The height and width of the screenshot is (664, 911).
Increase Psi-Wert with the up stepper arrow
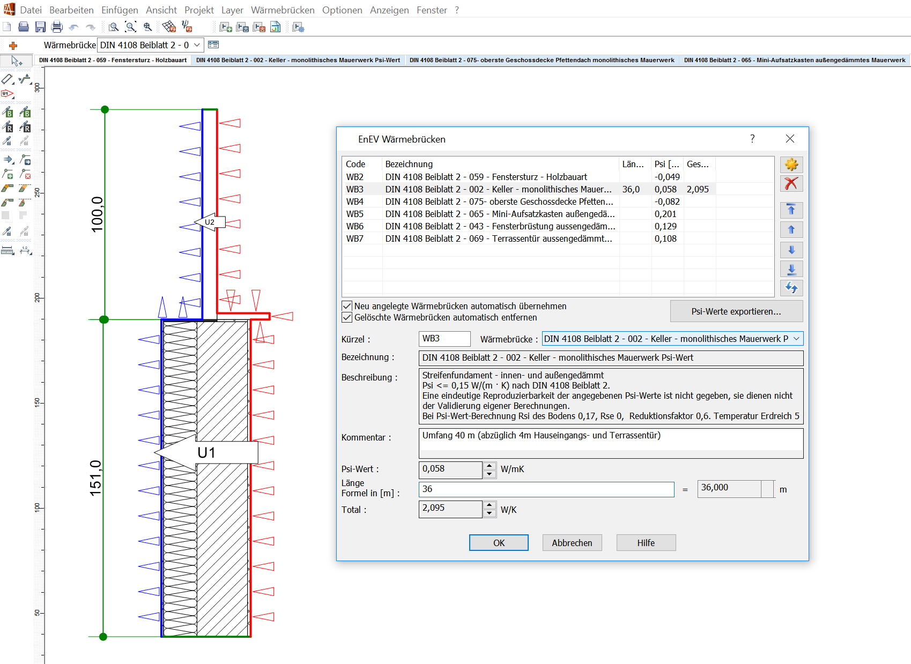pyautogui.click(x=489, y=466)
